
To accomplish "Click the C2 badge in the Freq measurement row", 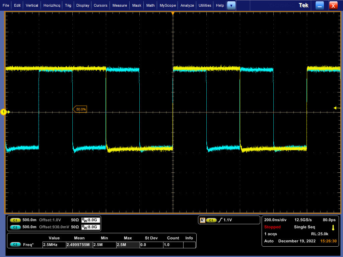I will [15, 245].
